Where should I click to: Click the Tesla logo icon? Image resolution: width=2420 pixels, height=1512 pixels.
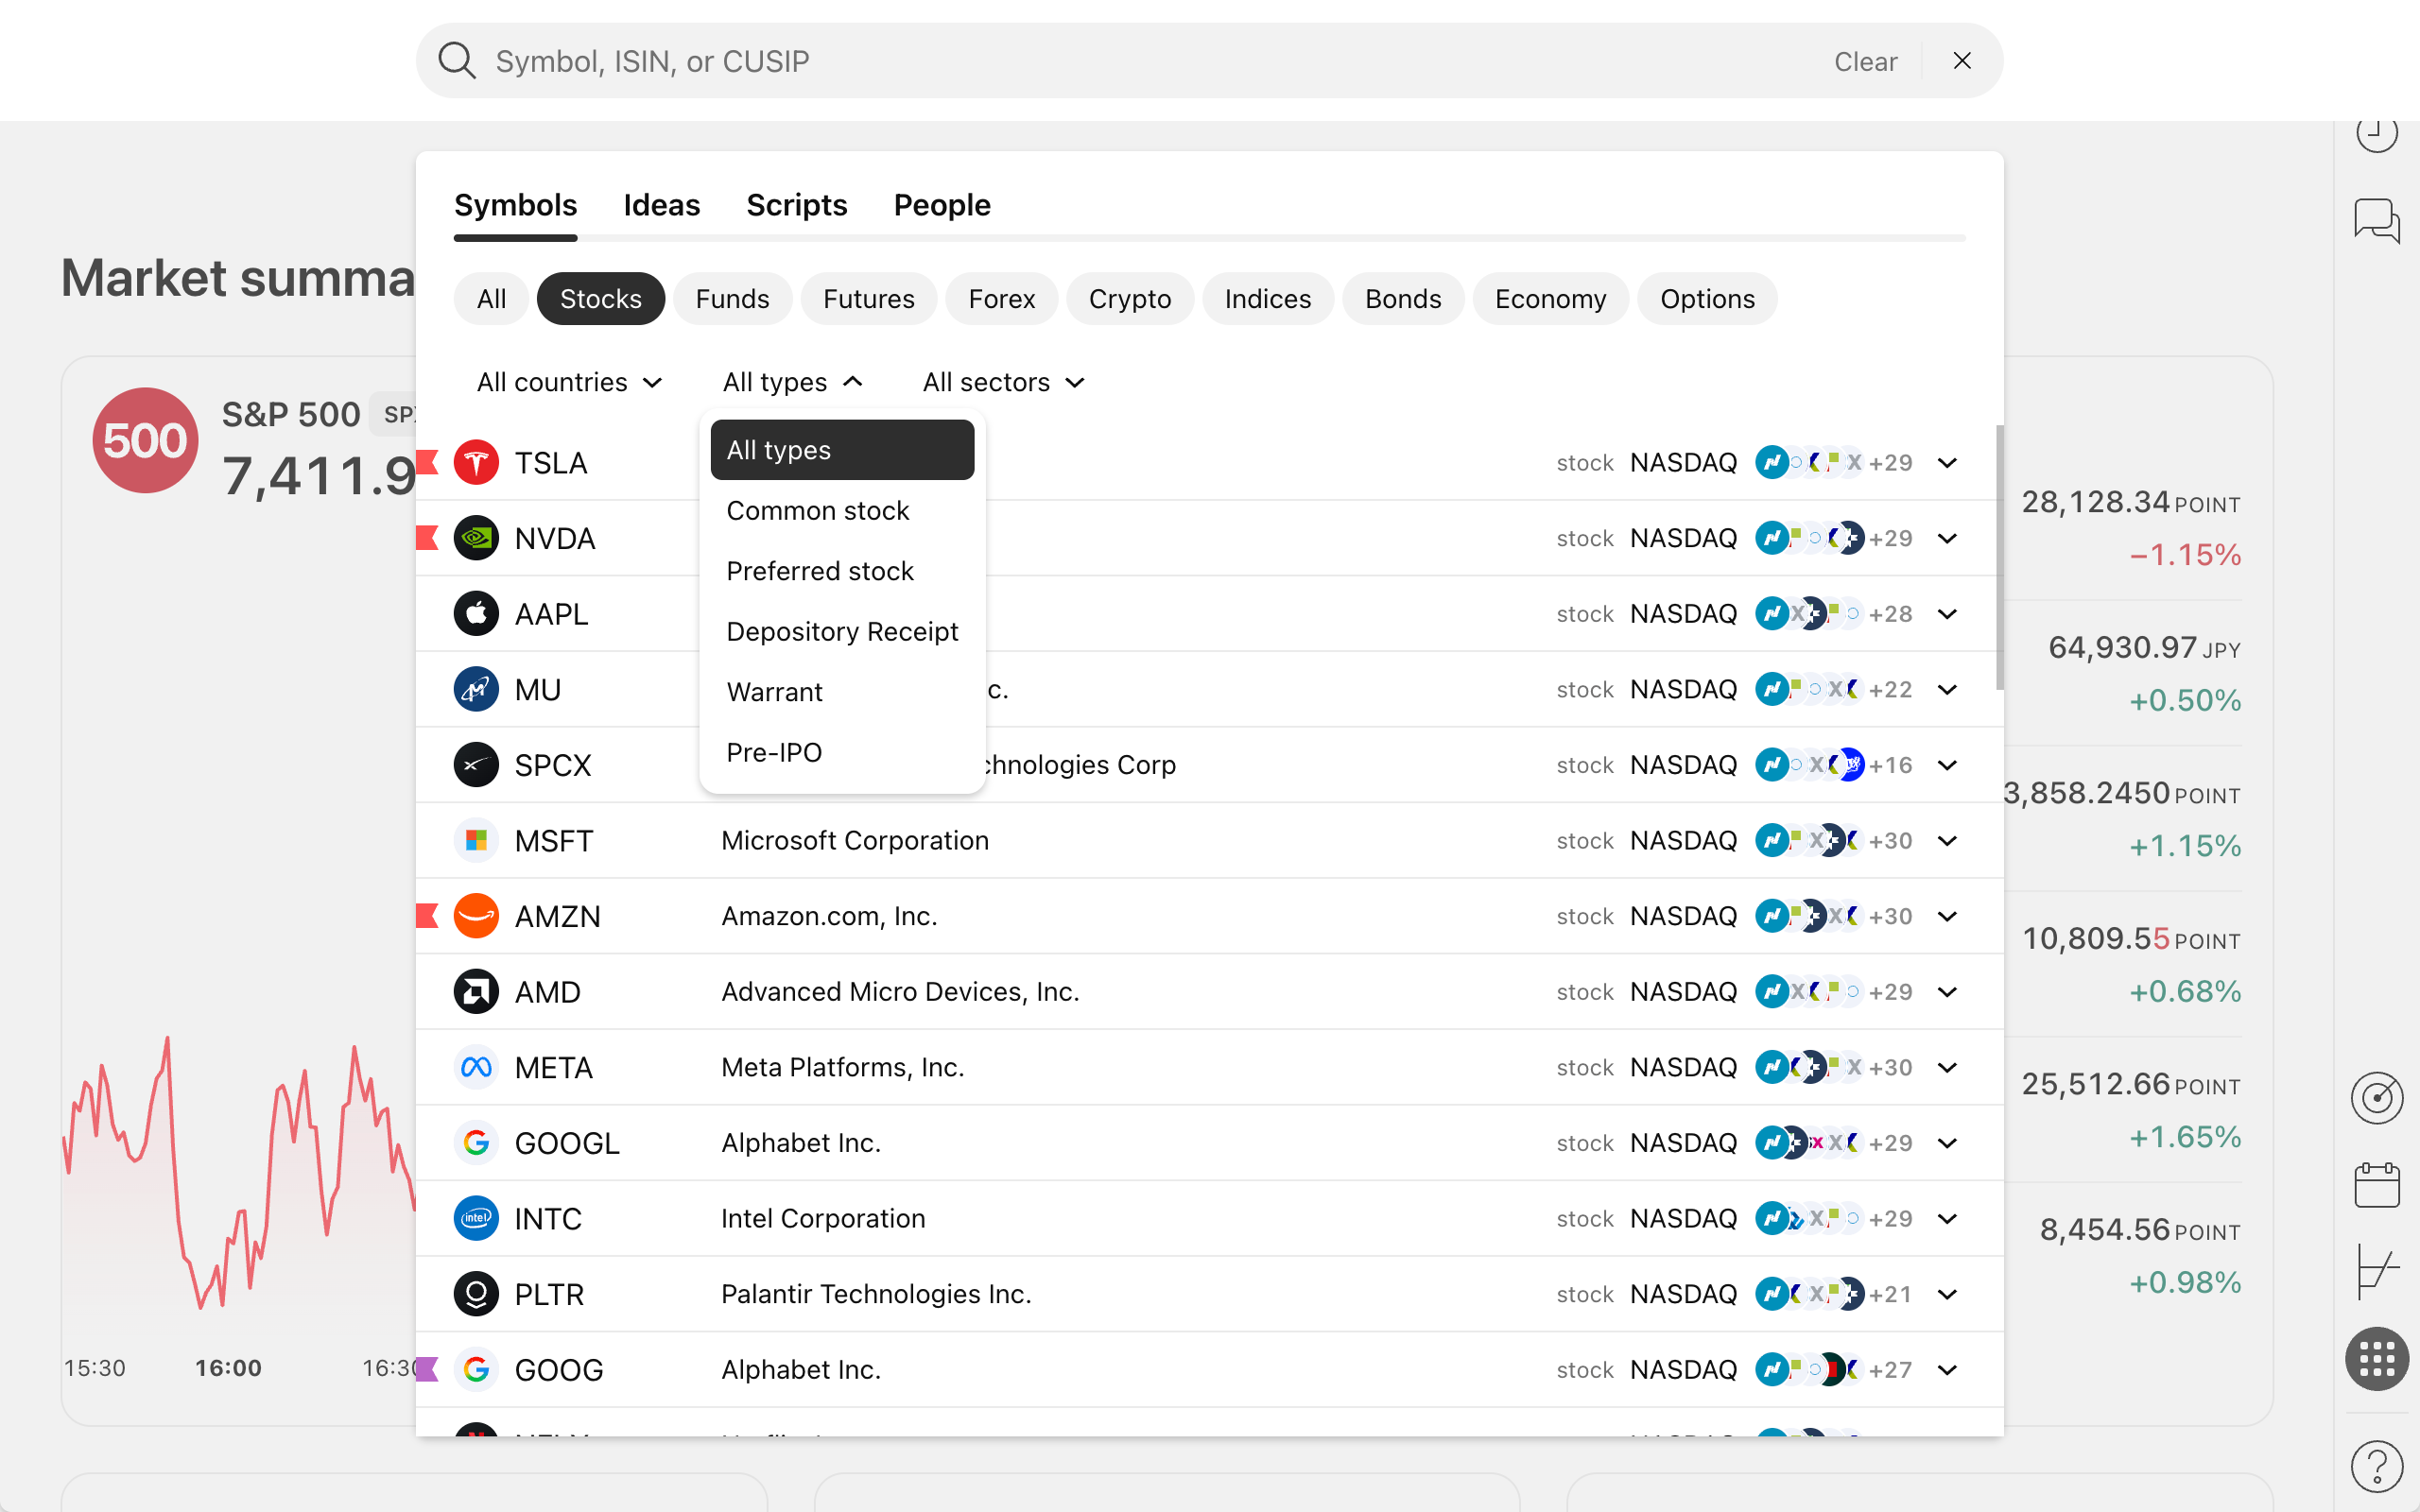coord(476,463)
